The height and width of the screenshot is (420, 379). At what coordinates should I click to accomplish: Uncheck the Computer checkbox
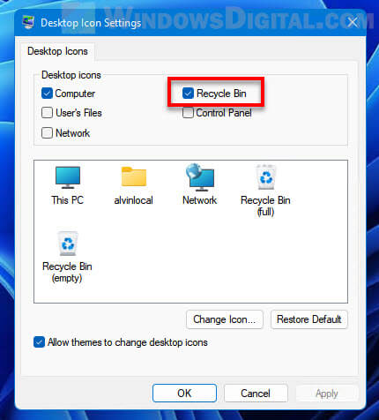tap(47, 94)
